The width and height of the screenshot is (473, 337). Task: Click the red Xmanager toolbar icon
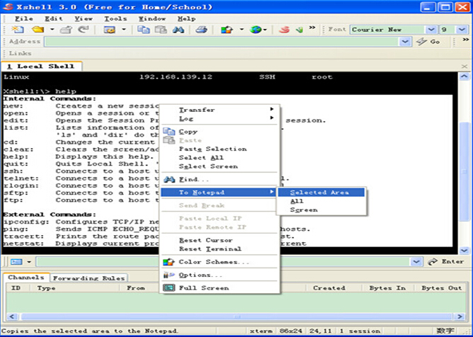(x=284, y=30)
